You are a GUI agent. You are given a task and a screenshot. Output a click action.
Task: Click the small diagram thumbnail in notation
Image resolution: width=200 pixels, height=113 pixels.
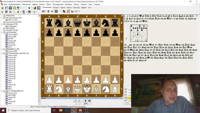pos(139,33)
